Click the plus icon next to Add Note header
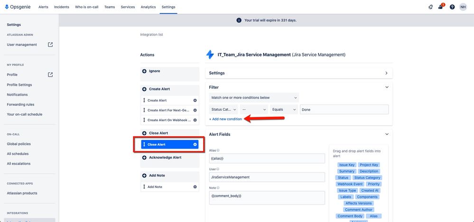The image size is (474, 222). [x=144, y=176]
